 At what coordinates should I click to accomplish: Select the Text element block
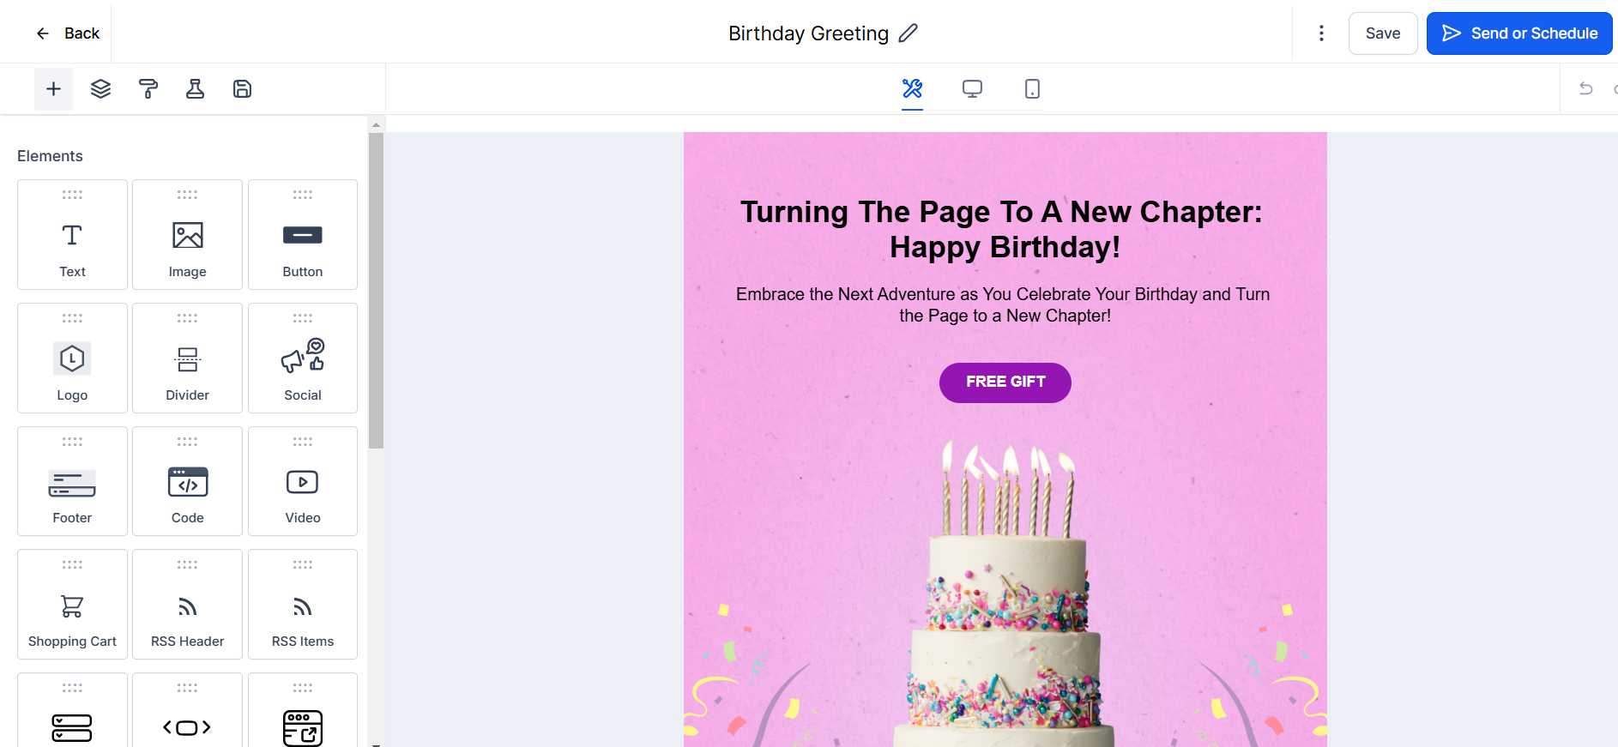click(72, 235)
